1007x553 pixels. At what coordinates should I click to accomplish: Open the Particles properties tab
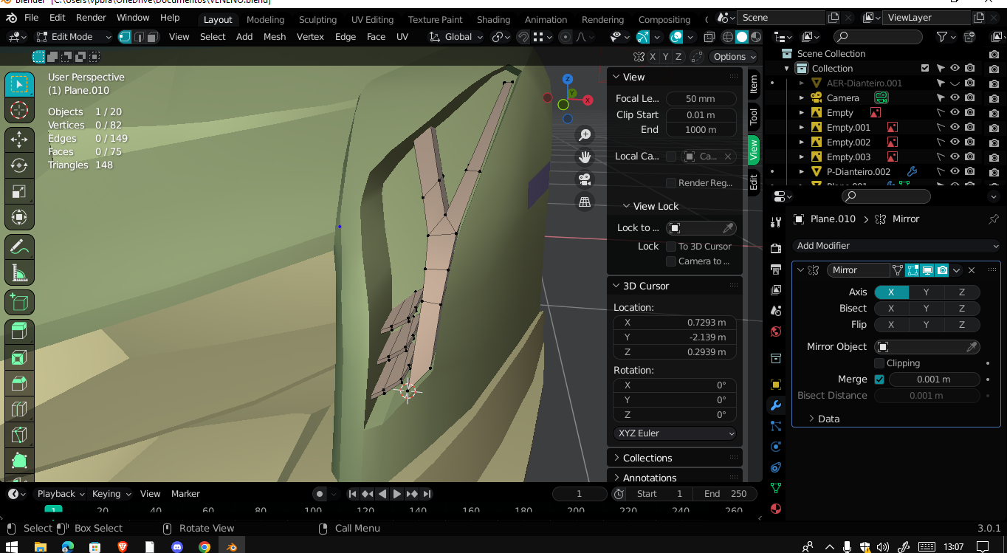(776, 426)
